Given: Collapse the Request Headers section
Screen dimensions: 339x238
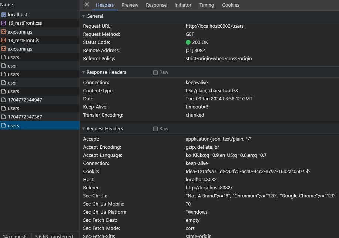Looking at the screenshot, I should (83, 129).
